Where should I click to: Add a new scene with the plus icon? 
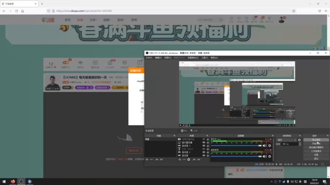pyautogui.click(x=147, y=160)
